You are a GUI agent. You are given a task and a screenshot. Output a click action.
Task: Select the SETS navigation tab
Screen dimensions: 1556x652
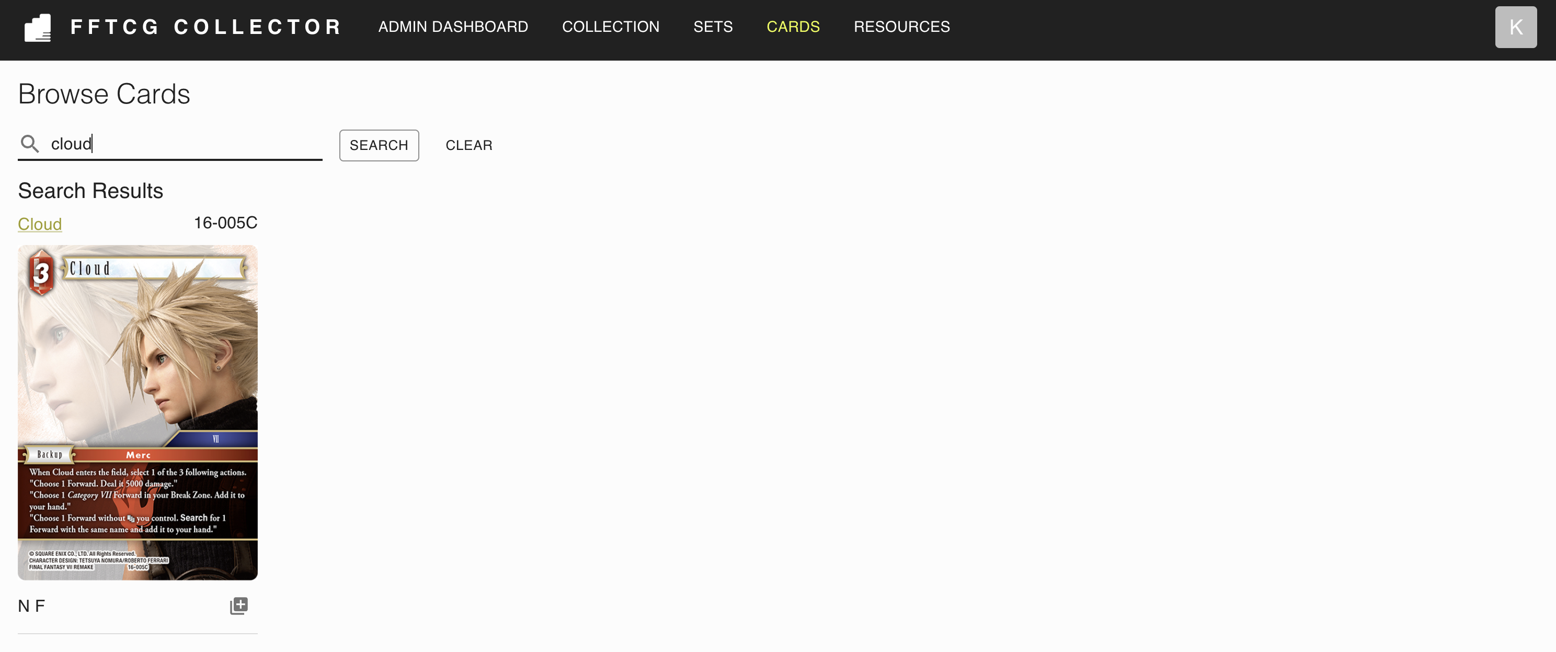[714, 27]
